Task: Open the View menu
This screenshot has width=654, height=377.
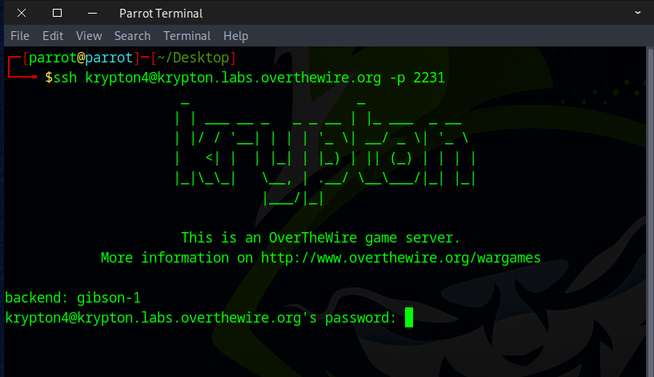Action: coord(89,36)
